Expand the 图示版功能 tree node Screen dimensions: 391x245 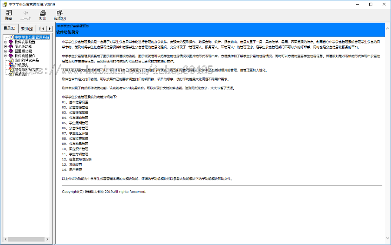(6, 46)
